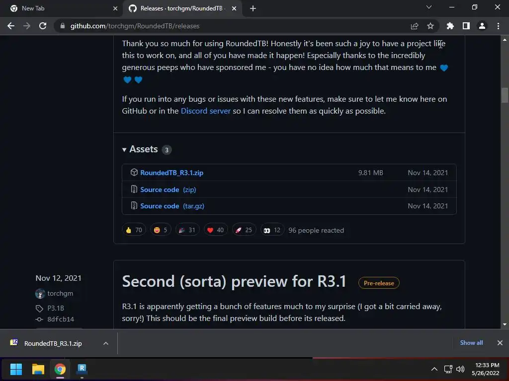Click the scrollbar up arrow
Image resolution: width=509 pixels, height=381 pixels.
505,40
